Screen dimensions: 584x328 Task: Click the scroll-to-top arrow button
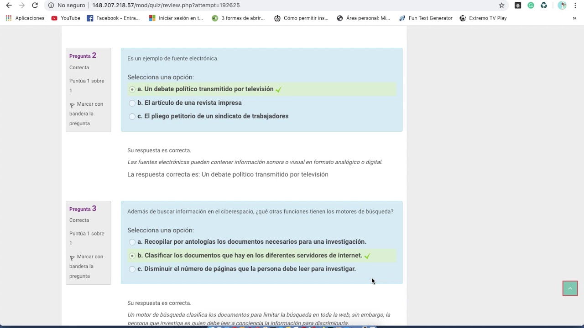[570, 288]
